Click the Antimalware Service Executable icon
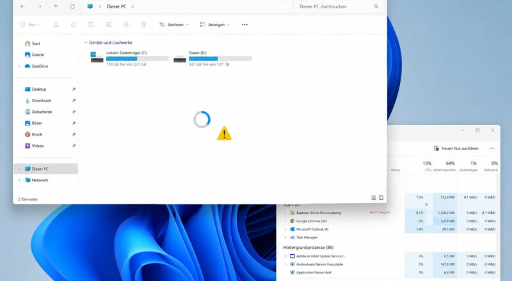Viewport: 512px width, 281px height. (x=292, y=264)
